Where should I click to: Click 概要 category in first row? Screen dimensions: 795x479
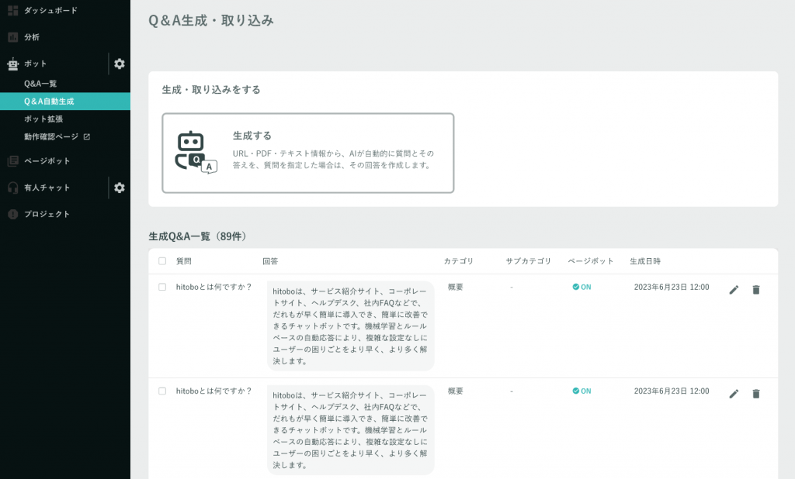pyautogui.click(x=455, y=287)
